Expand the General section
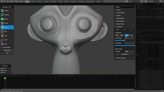 point(124,10)
